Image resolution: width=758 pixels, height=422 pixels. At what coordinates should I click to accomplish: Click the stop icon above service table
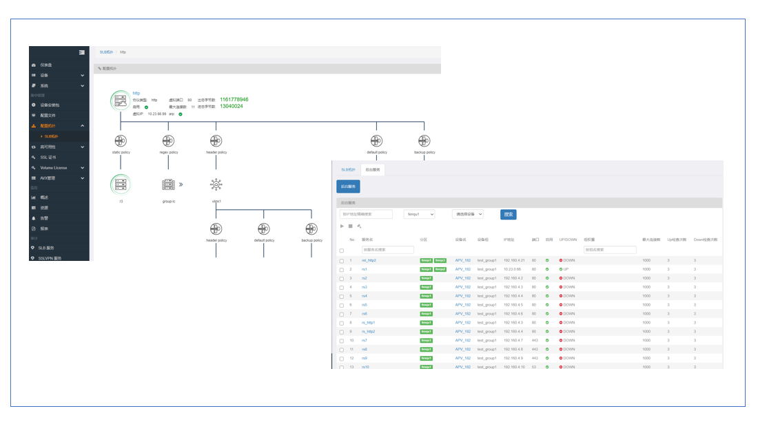point(350,226)
